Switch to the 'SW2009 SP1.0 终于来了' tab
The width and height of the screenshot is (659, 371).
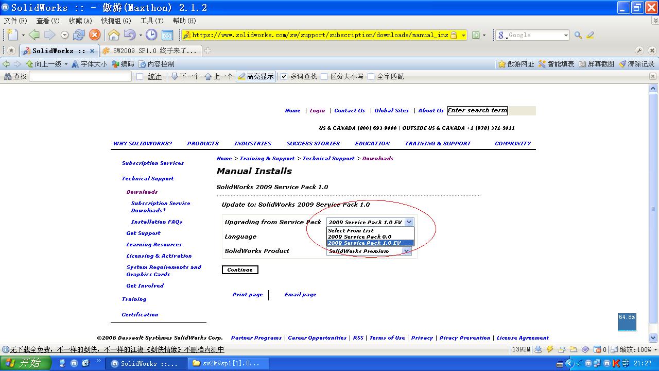(150, 50)
